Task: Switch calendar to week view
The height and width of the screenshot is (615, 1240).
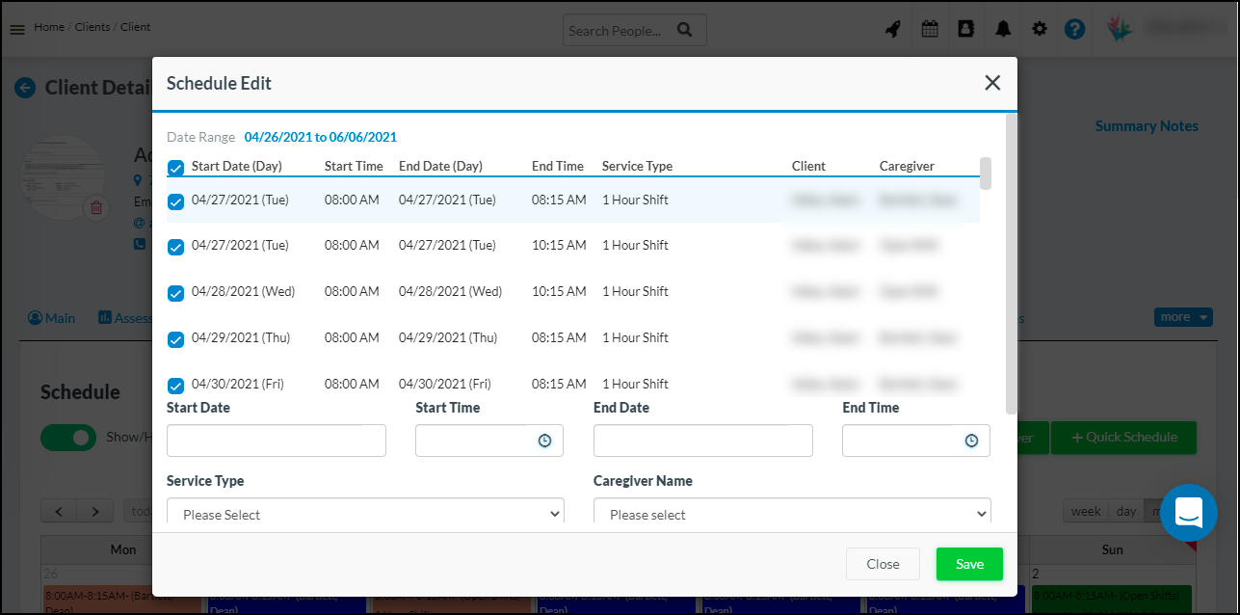Action: pos(1084,511)
